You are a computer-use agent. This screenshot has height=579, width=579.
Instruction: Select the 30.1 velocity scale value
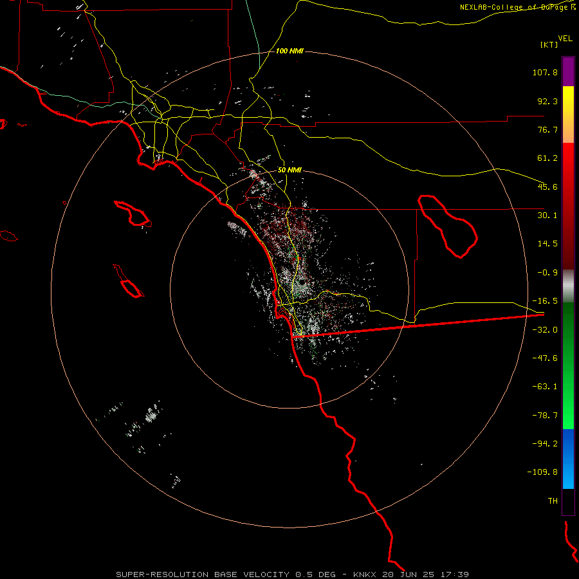point(547,216)
